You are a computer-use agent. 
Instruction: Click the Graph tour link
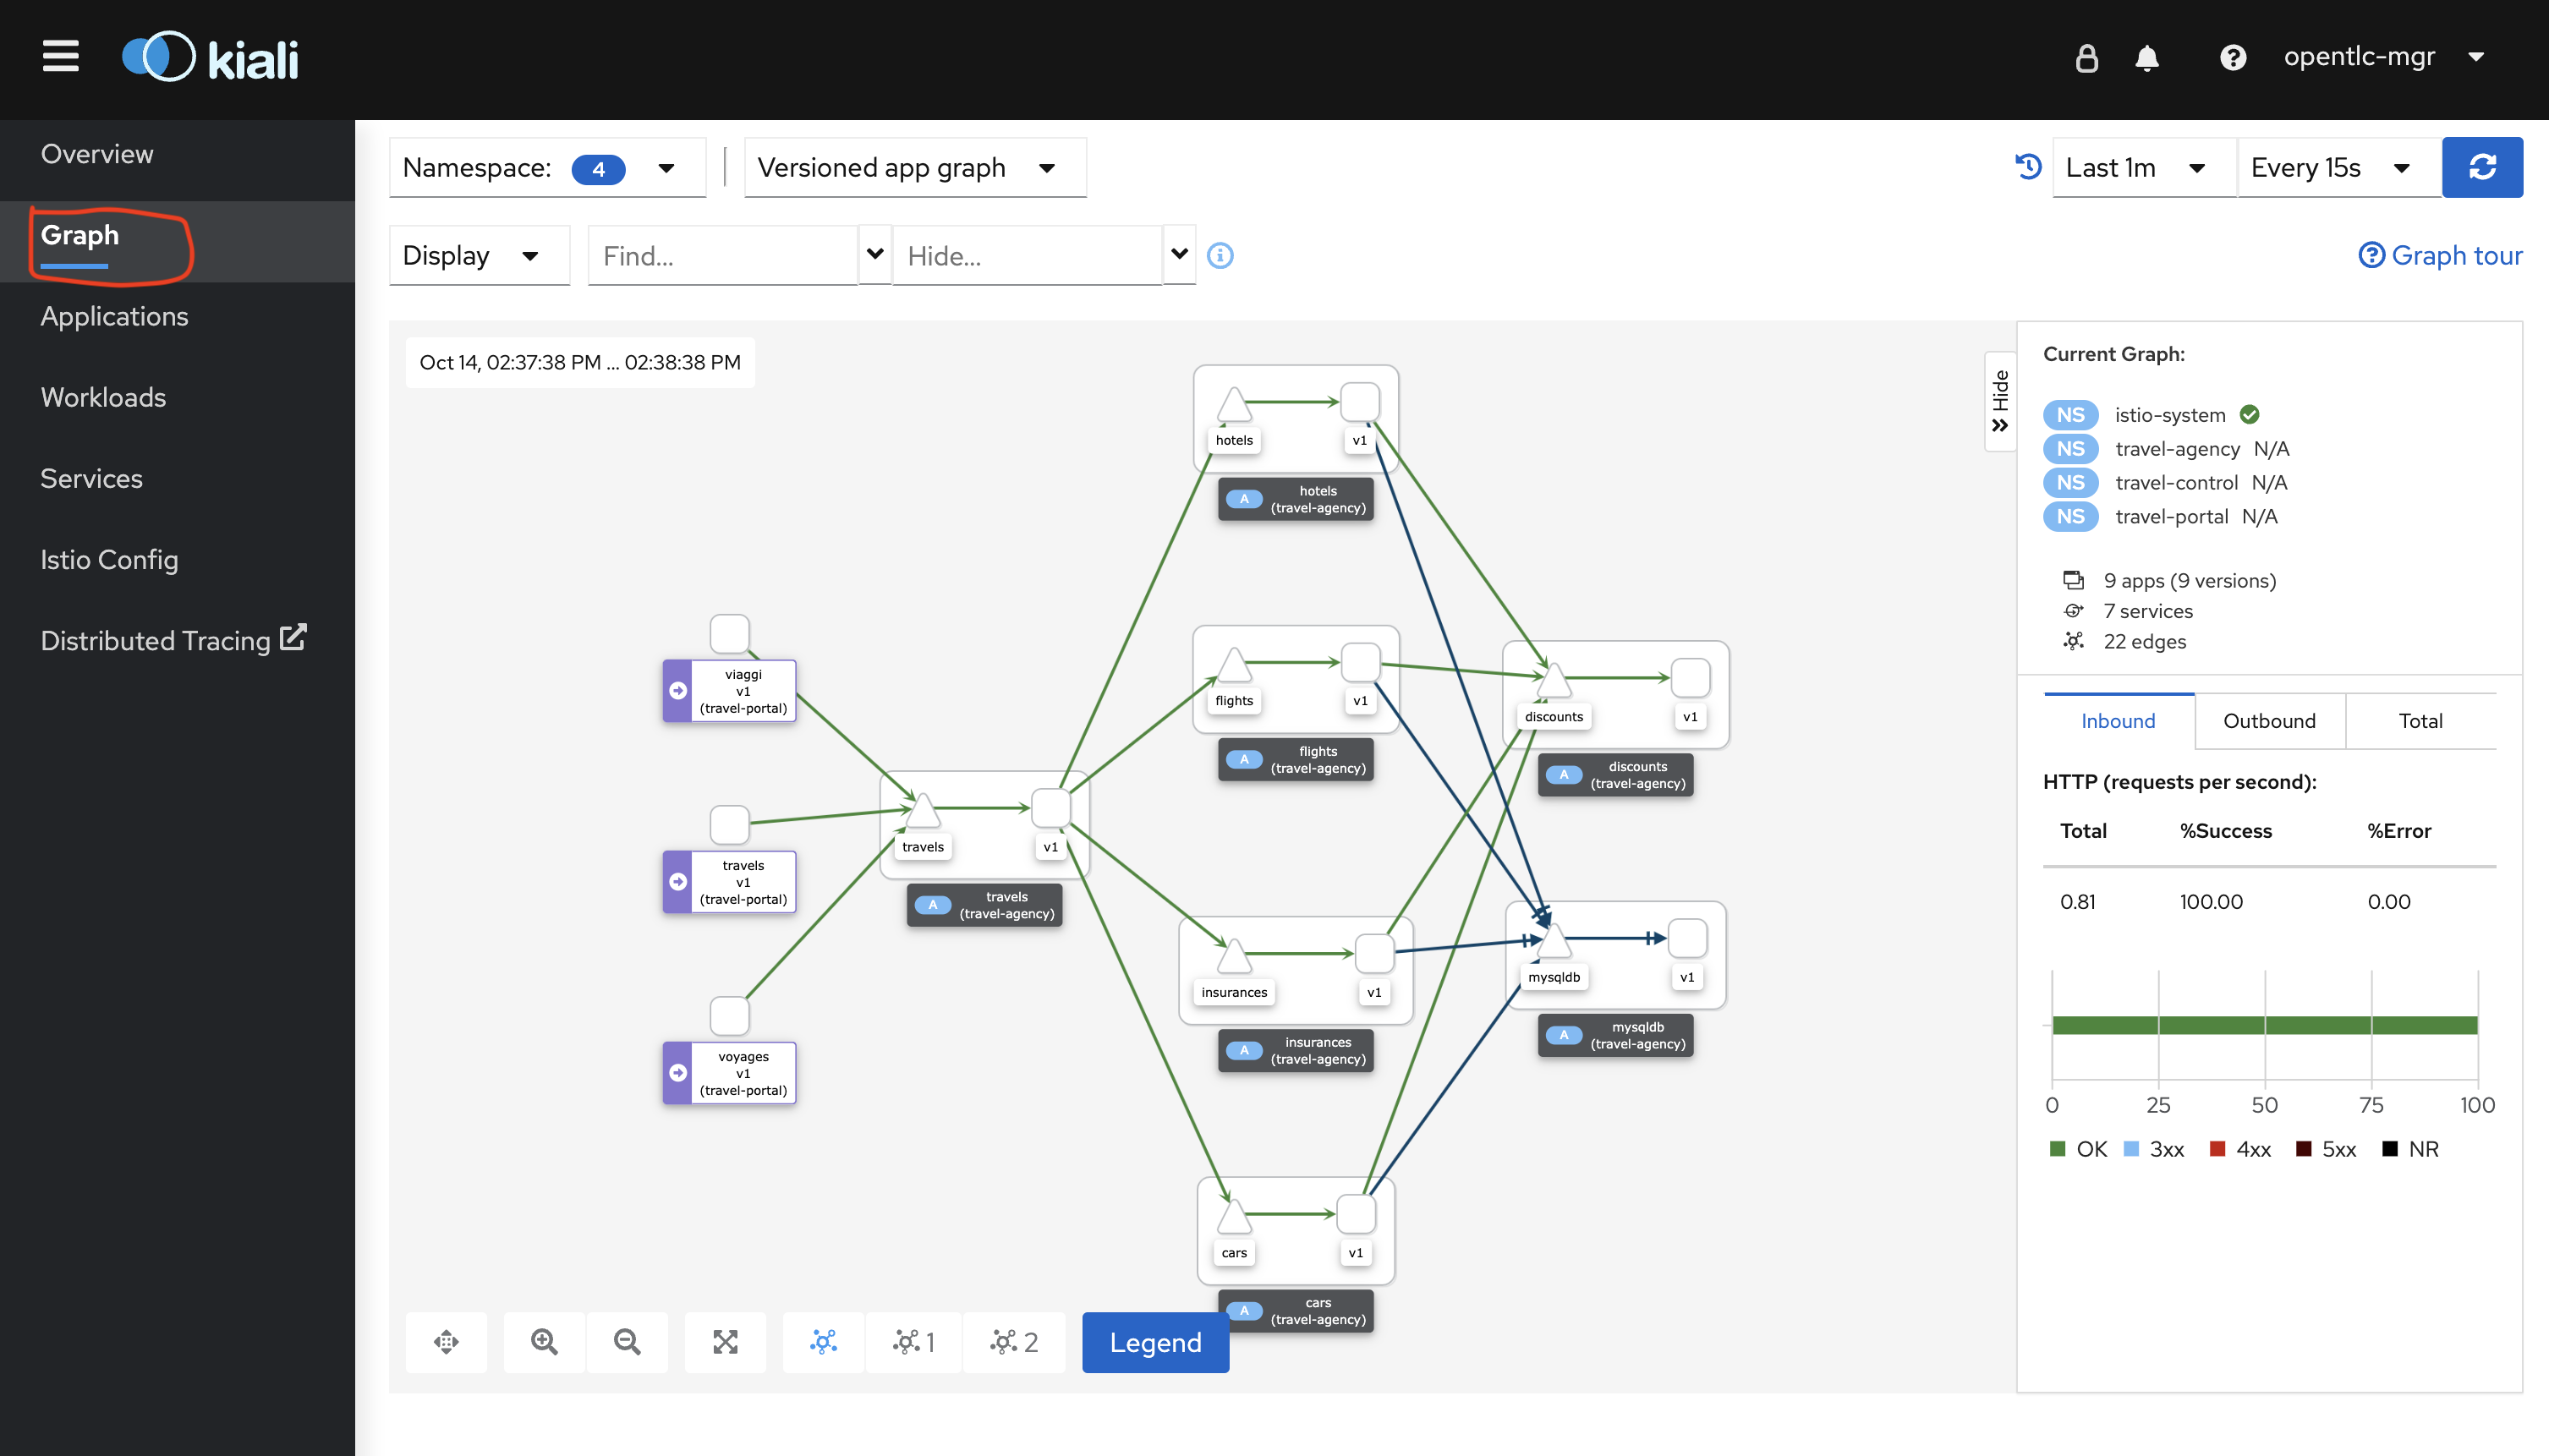point(2439,255)
